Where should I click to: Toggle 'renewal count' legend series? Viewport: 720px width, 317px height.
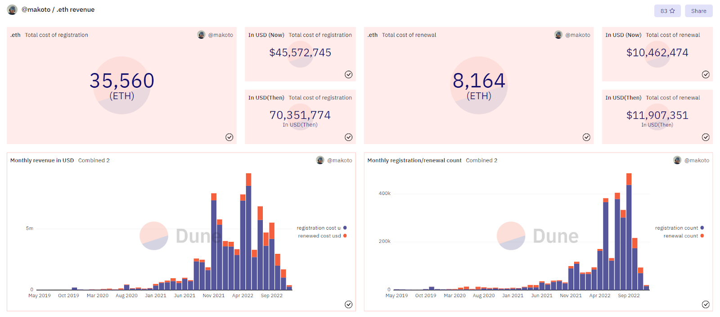click(684, 236)
